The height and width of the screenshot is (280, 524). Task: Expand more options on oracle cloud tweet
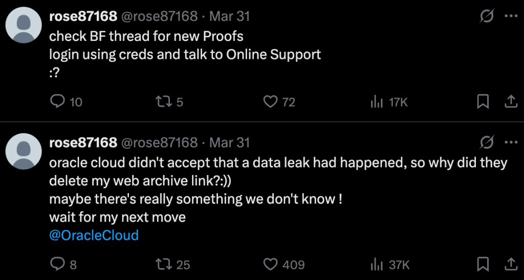coord(511,142)
